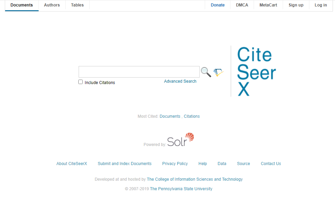
Task: Focus the main search input field
Action: (139, 72)
